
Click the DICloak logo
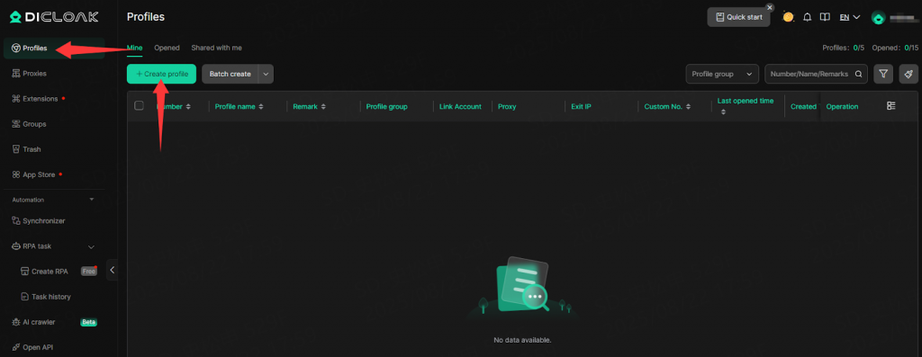click(53, 17)
